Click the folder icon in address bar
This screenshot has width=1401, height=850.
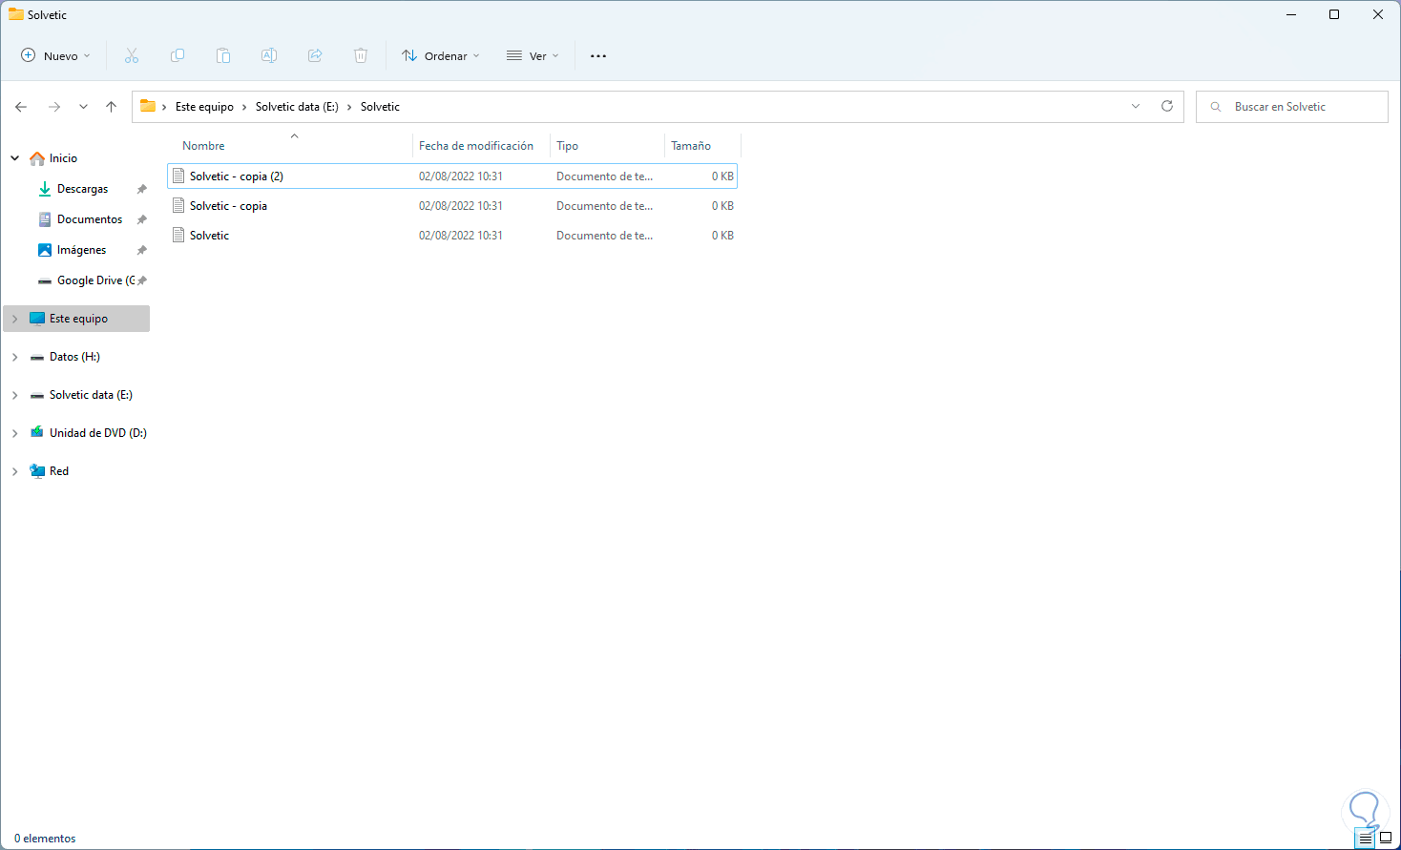click(148, 107)
